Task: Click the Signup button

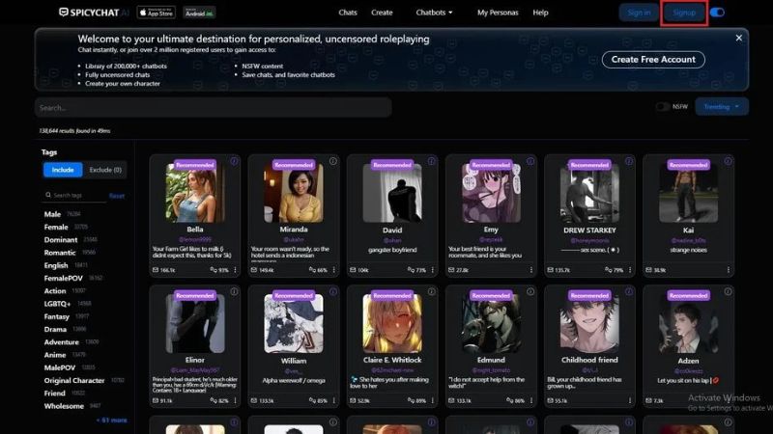Action: 684,13
